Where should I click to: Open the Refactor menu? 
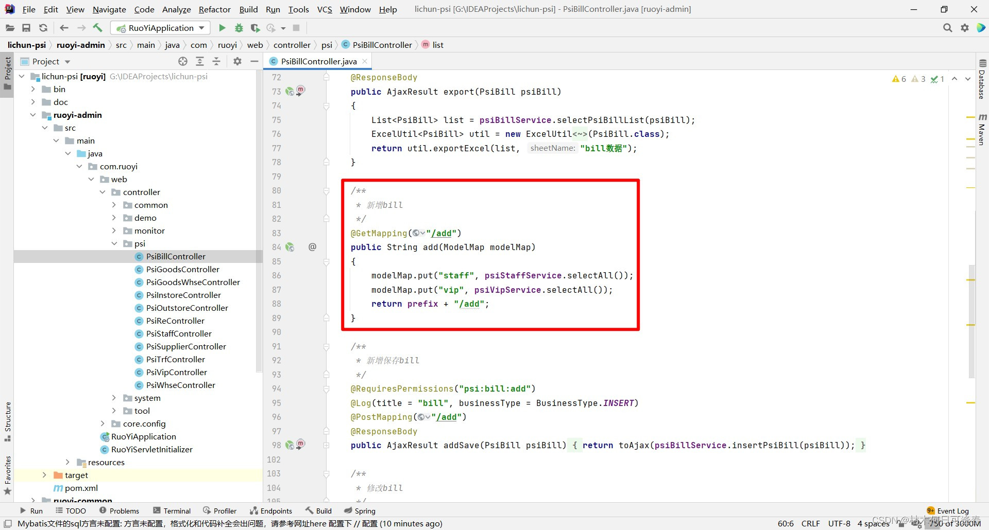(x=215, y=9)
